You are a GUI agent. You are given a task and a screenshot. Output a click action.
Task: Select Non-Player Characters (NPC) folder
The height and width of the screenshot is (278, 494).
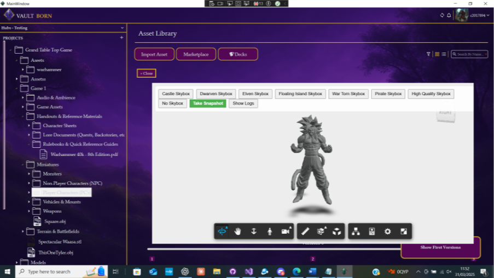[72, 183]
